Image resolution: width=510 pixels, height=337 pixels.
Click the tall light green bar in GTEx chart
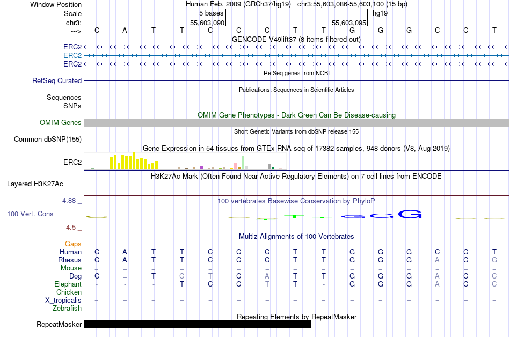pyautogui.click(x=243, y=163)
